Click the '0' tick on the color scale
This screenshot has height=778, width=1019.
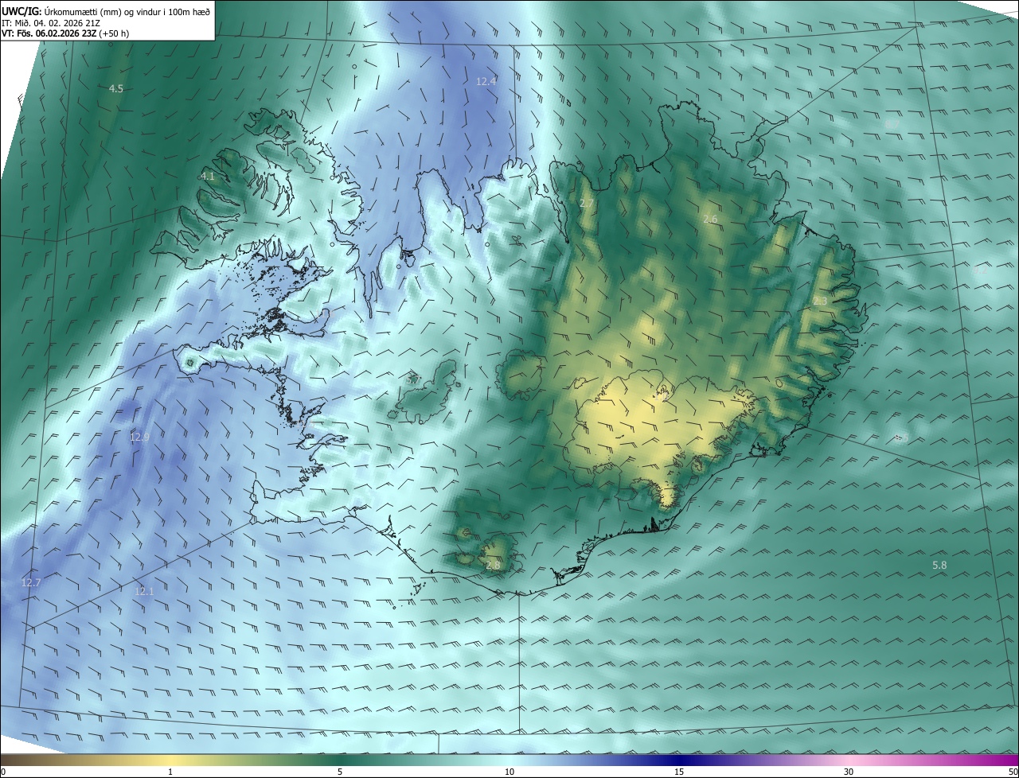pyautogui.click(x=2, y=772)
